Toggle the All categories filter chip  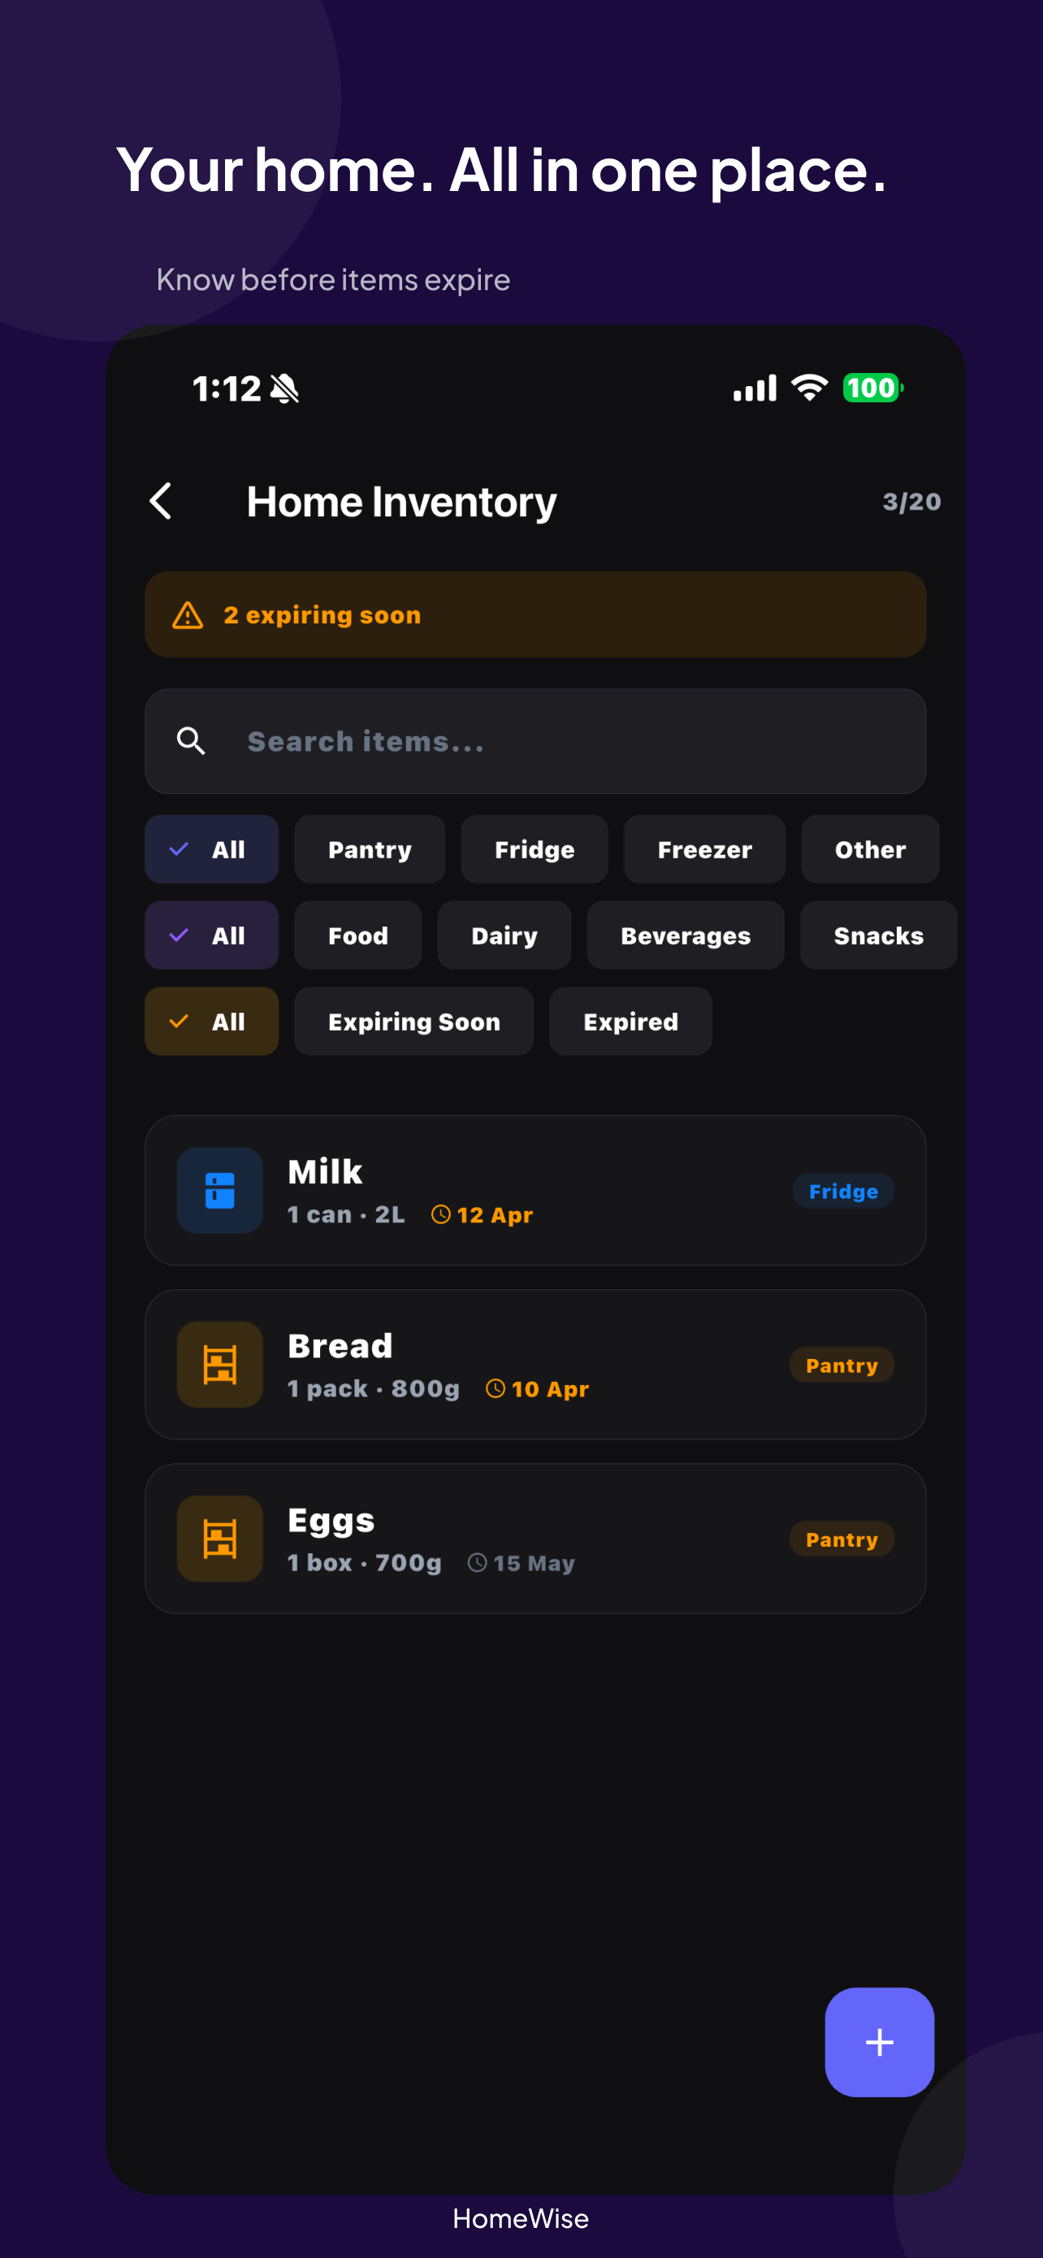pos(211,936)
